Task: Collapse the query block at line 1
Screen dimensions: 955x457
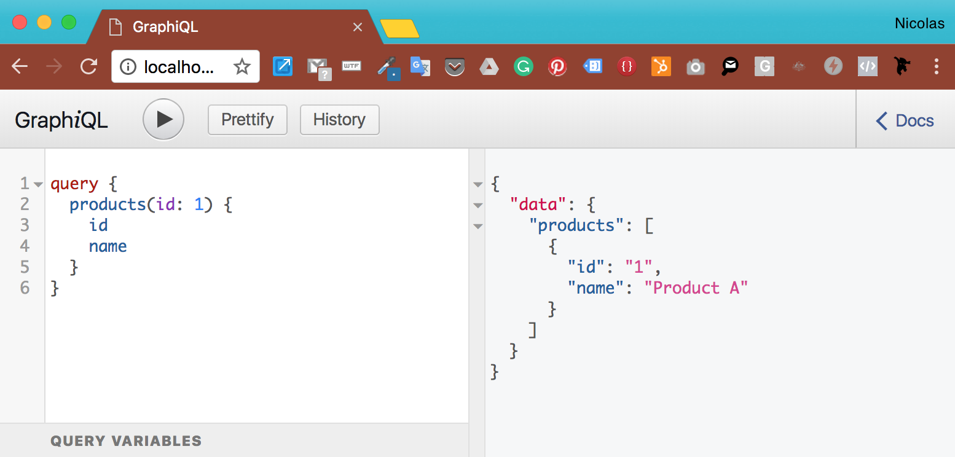Action: point(38,184)
